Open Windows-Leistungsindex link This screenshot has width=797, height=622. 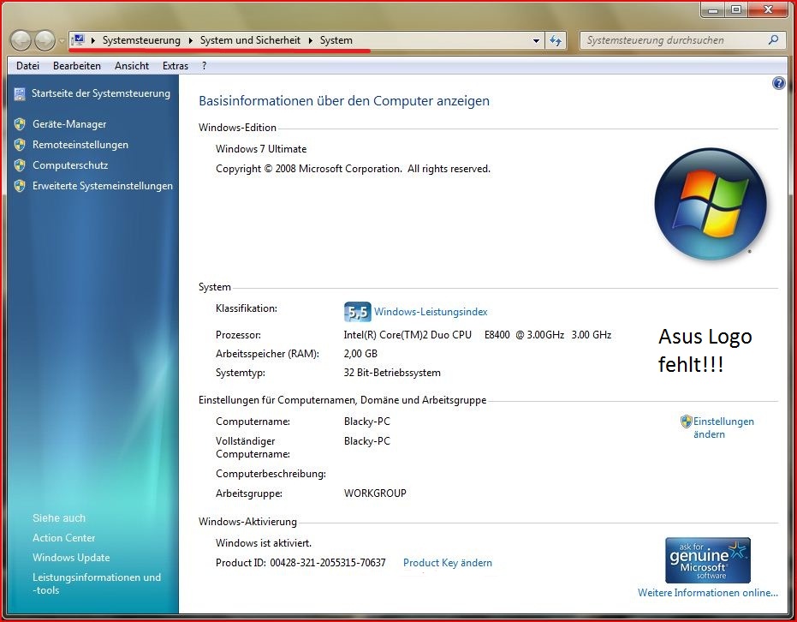point(431,311)
